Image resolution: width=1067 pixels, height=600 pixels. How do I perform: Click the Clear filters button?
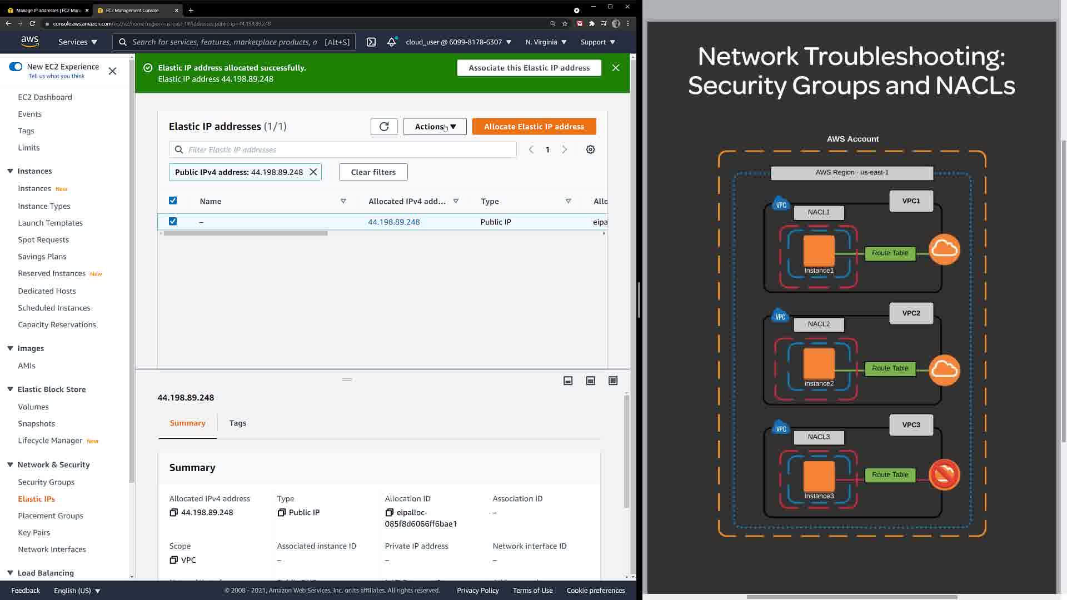point(373,172)
